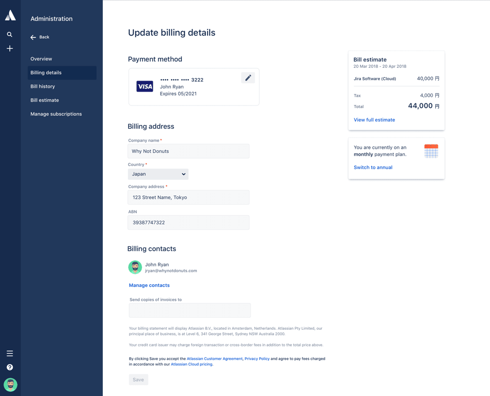Edit payment method with pencil icon
Screen dimensions: 490x396
pyautogui.click(x=248, y=78)
